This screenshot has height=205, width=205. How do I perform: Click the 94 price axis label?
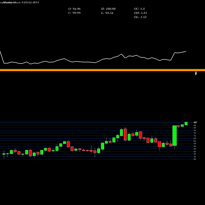point(195,125)
